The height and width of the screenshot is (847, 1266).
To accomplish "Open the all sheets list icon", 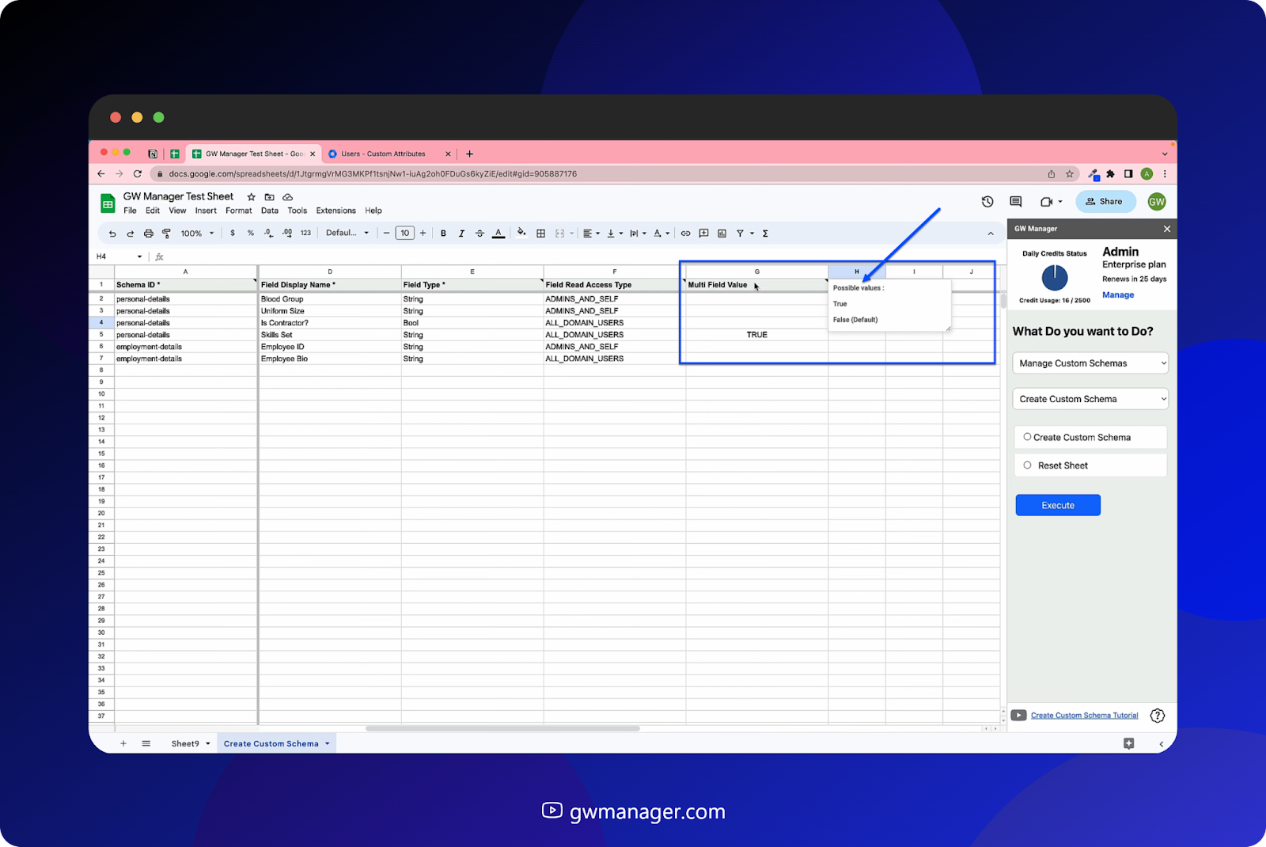I will [x=146, y=744].
